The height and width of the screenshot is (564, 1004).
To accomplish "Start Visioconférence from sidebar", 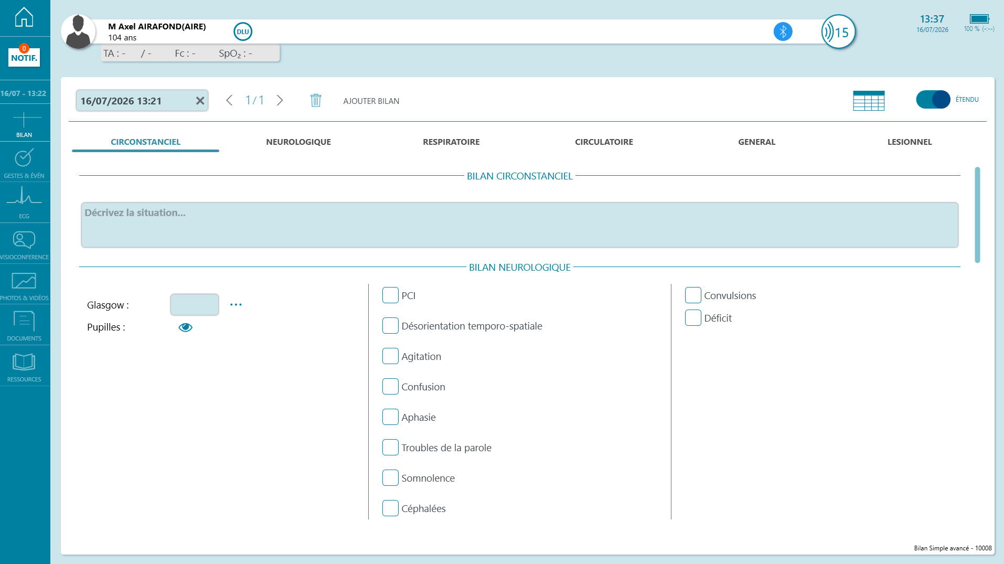I will click(24, 244).
